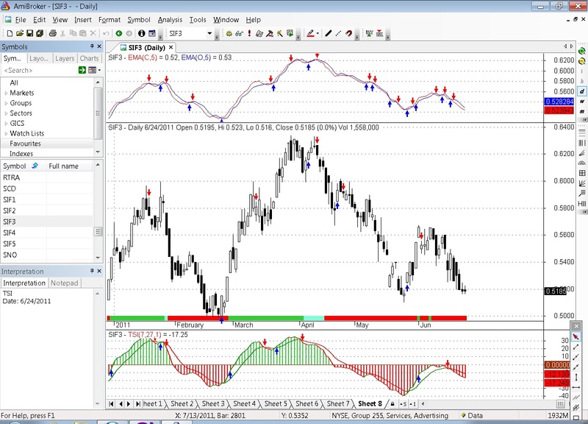Viewport: 588px width, 424px height.
Task: Expand the GICS tree node
Action: tap(6, 124)
